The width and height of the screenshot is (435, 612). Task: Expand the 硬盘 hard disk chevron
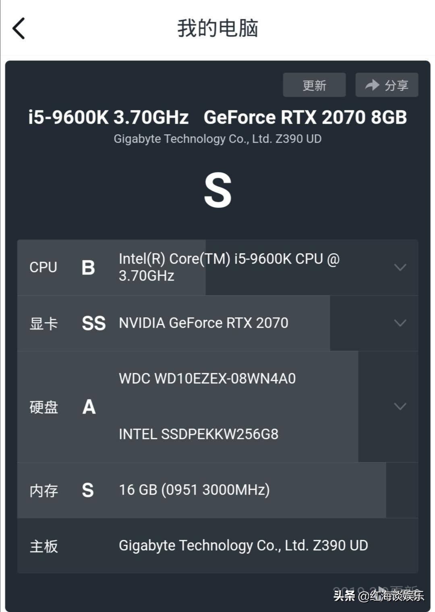click(x=400, y=406)
